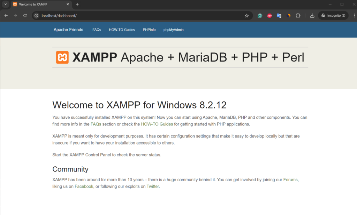The width and height of the screenshot is (357, 215).
Task: Open the tab search dropdown arrow
Action: pos(6,4)
